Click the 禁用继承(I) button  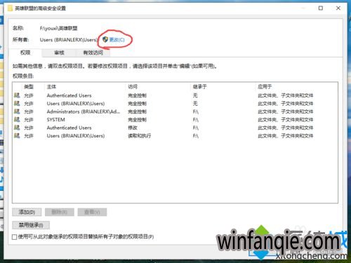pos(31,225)
